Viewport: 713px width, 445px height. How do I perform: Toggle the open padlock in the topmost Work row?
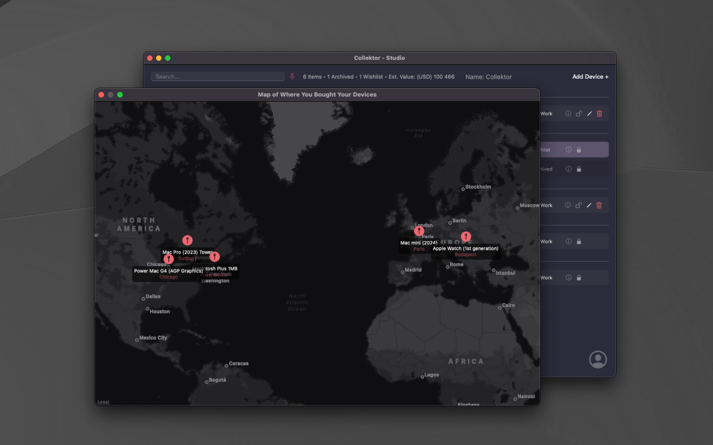tap(578, 114)
